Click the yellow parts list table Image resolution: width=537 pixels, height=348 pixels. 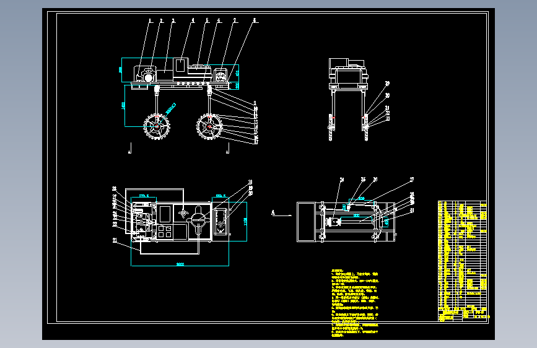(x=462, y=261)
